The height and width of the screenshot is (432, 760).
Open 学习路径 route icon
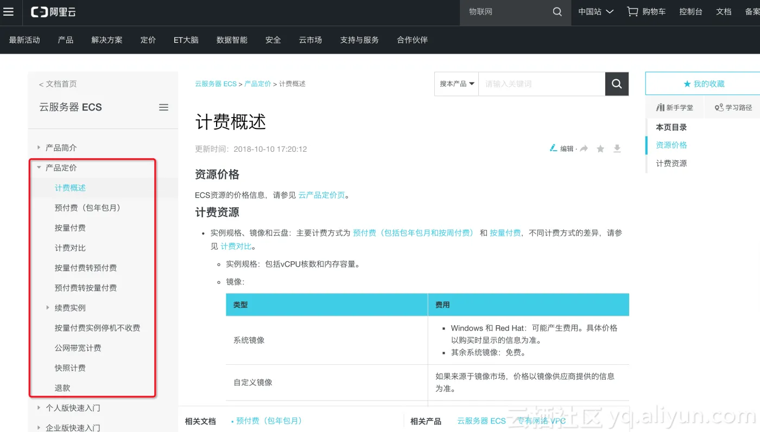pyautogui.click(x=719, y=107)
